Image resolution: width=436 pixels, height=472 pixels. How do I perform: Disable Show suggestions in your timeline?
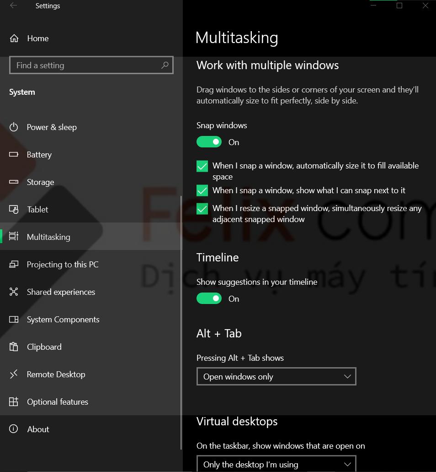click(209, 299)
